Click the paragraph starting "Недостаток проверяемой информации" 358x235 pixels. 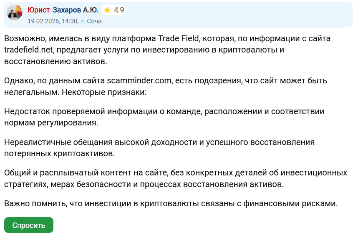point(164,117)
